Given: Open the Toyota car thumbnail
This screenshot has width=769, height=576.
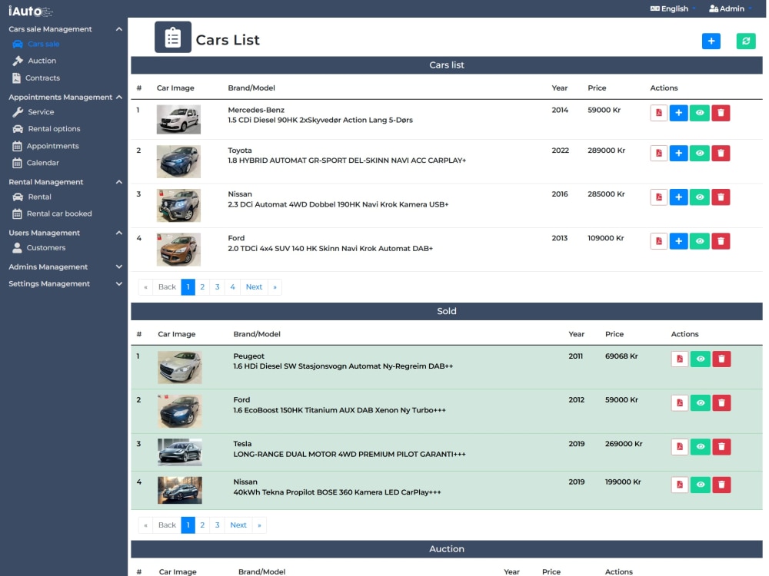Looking at the screenshot, I should pyautogui.click(x=178, y=161).
